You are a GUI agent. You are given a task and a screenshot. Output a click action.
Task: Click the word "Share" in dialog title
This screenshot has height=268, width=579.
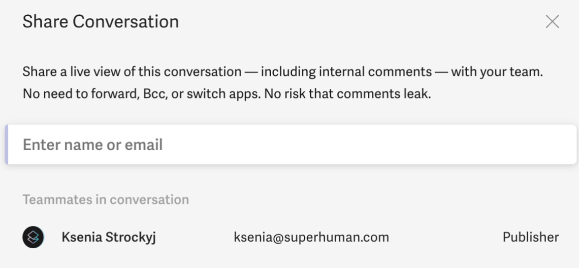(x=45, y=21)
